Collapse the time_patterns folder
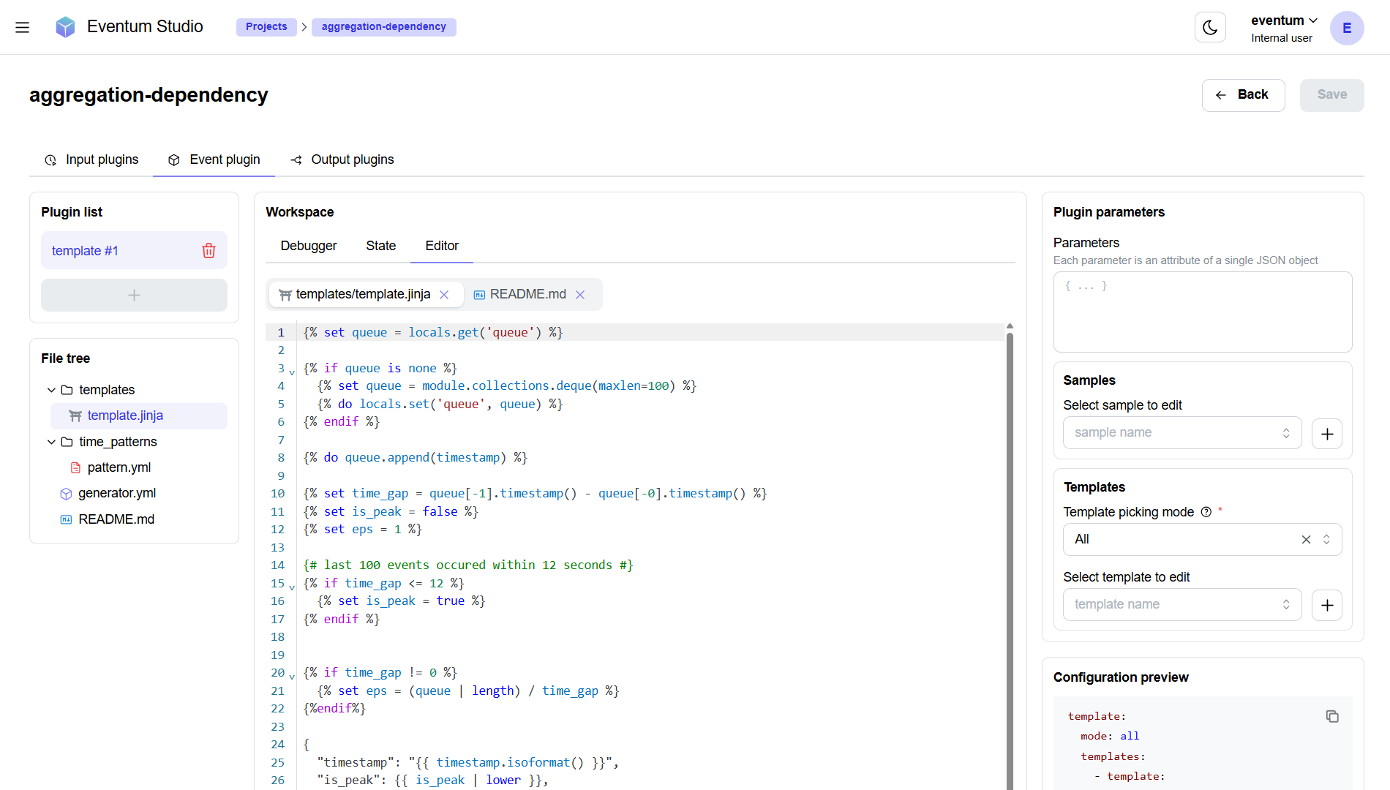 point(51,442)
